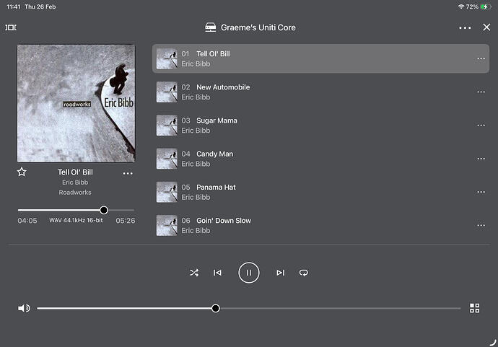
Task: Click the Uniti Core device icon
Action: click(211, 27)
